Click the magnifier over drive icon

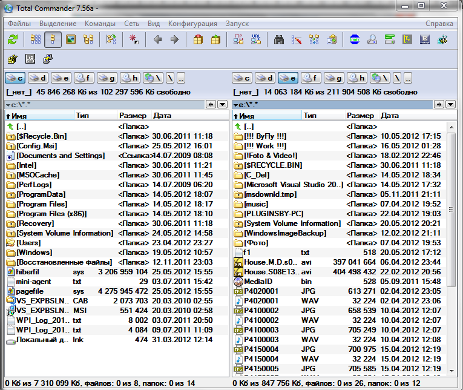pos(372,39)
